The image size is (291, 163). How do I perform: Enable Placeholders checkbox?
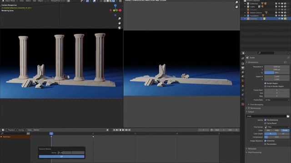point(265,144)
